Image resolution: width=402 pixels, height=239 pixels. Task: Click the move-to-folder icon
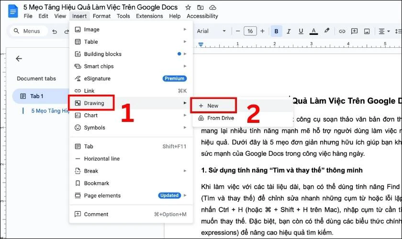[200, 8]
